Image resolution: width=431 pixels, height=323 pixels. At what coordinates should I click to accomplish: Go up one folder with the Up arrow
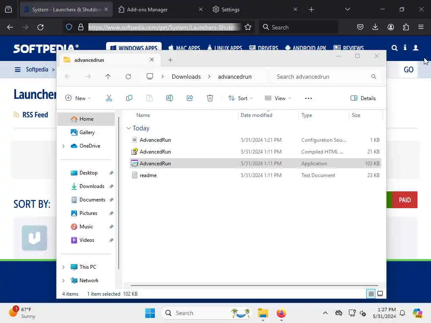point(108,77)
